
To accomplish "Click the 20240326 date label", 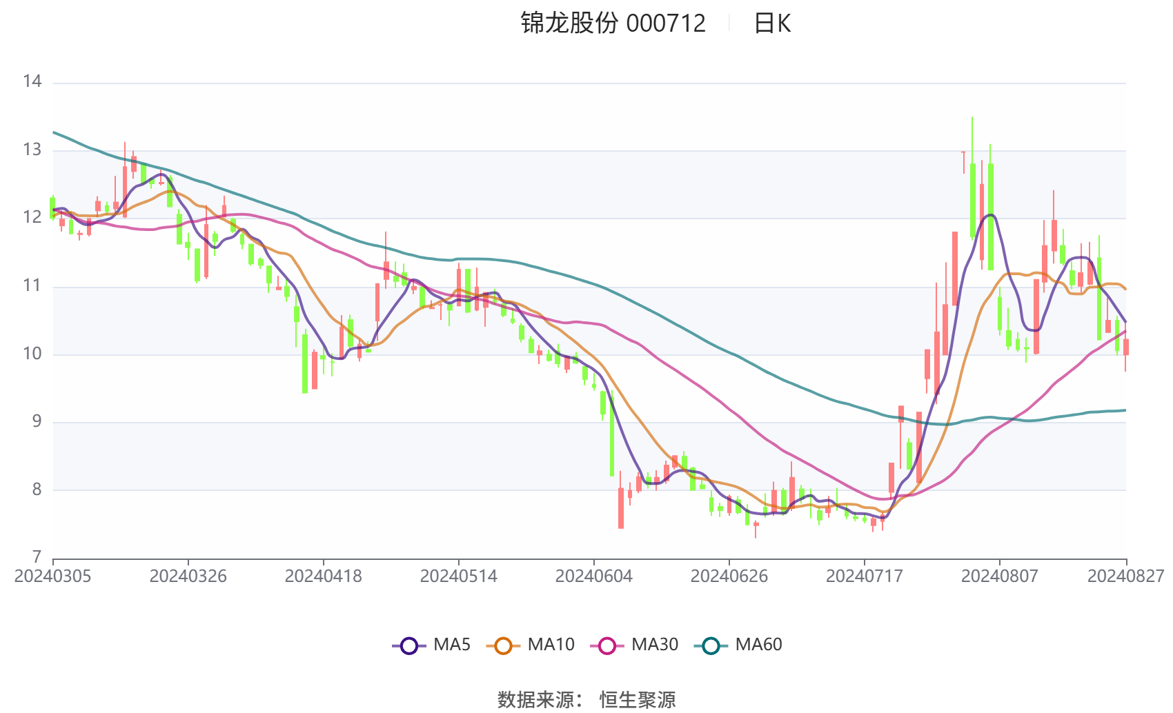I will pyautogui.click(x=188, y=576).
